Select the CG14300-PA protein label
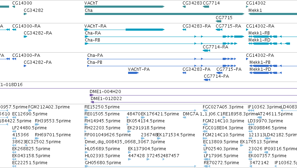Image resolution: width=297 pixels, height=168 pixels. pos(26,55)
